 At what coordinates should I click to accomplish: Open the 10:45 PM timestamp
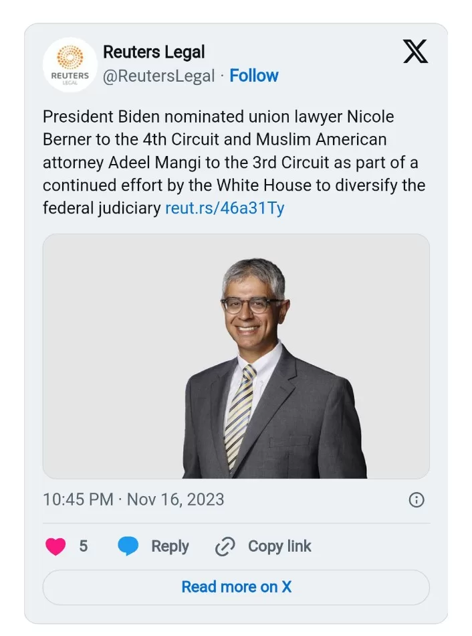(x=78, y=499)
